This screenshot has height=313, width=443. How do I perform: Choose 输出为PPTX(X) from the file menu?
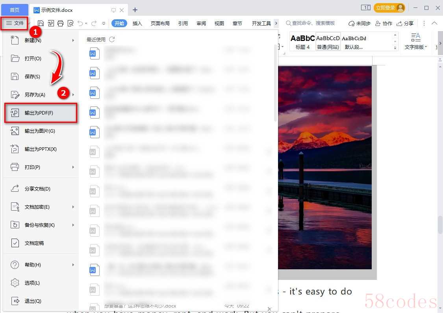pyautogui.click(x=41, y=149)
